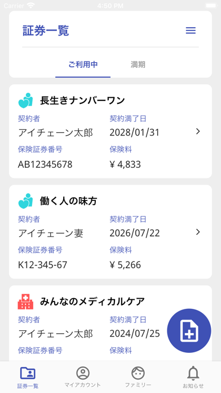Tap hospital icon beside みんなのメディカルケア

[x=25, y=302]
